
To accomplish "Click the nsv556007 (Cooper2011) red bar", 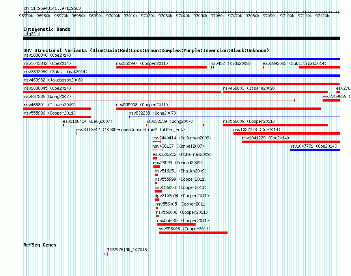I will pos(176,224).
